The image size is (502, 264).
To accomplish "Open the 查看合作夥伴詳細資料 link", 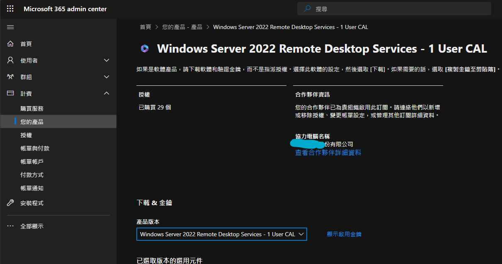I will [x=328, y=153].
